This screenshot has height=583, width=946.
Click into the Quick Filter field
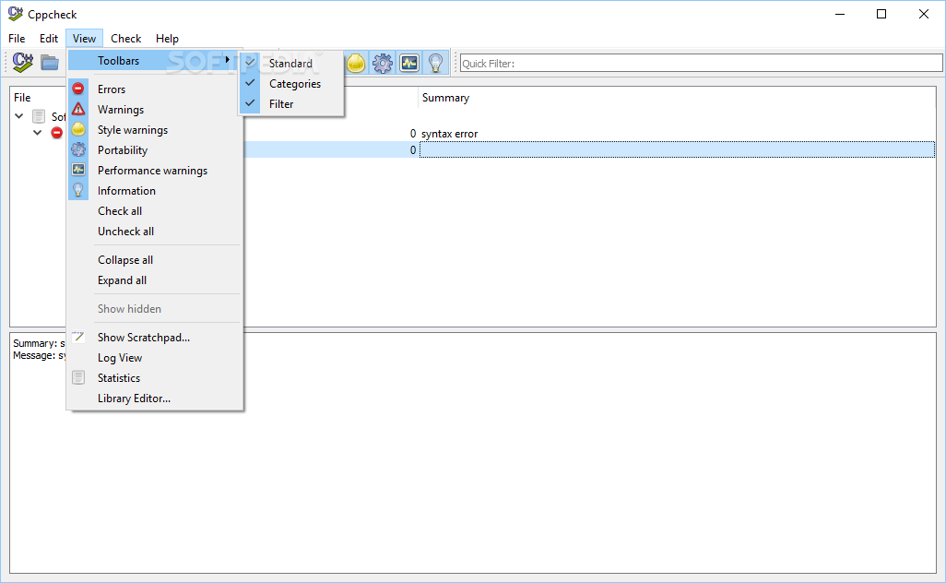point(701,64)
